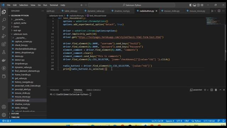Split the terminal panel
Image resolution: width=227 pixels, height=128 pixels.
(x=212, y=90)
